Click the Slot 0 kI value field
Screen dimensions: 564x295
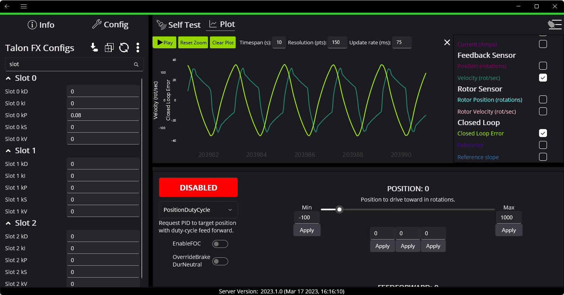tap(103, 103)
